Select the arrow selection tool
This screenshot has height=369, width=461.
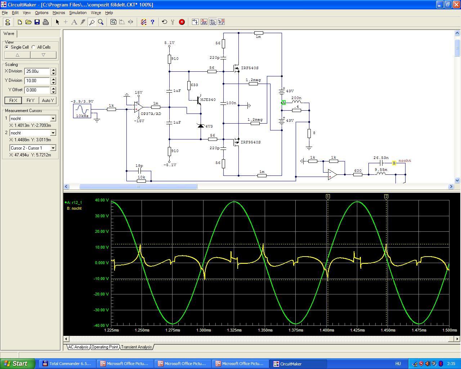point(57,22)
